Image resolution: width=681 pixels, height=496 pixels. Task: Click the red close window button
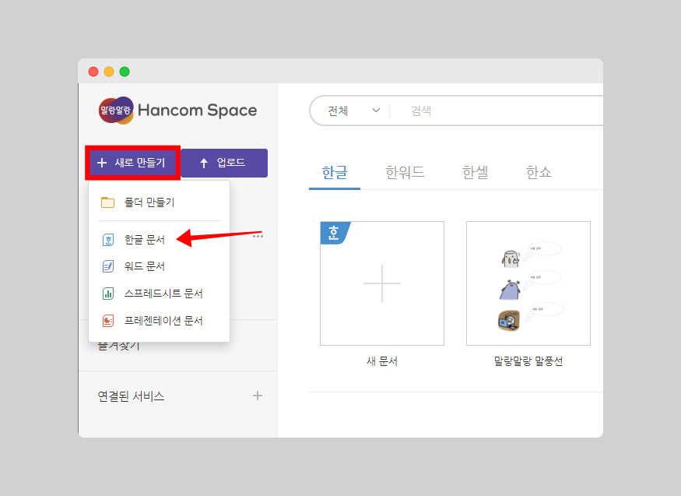[x=93, y=72]
